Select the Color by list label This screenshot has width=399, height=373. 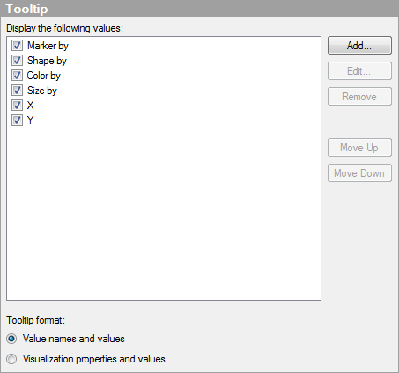point(44,76)
